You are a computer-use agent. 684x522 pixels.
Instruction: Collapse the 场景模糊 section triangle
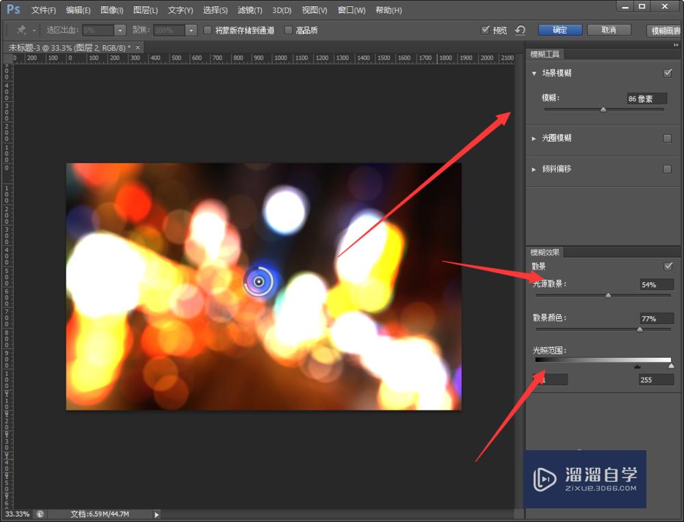534,73
